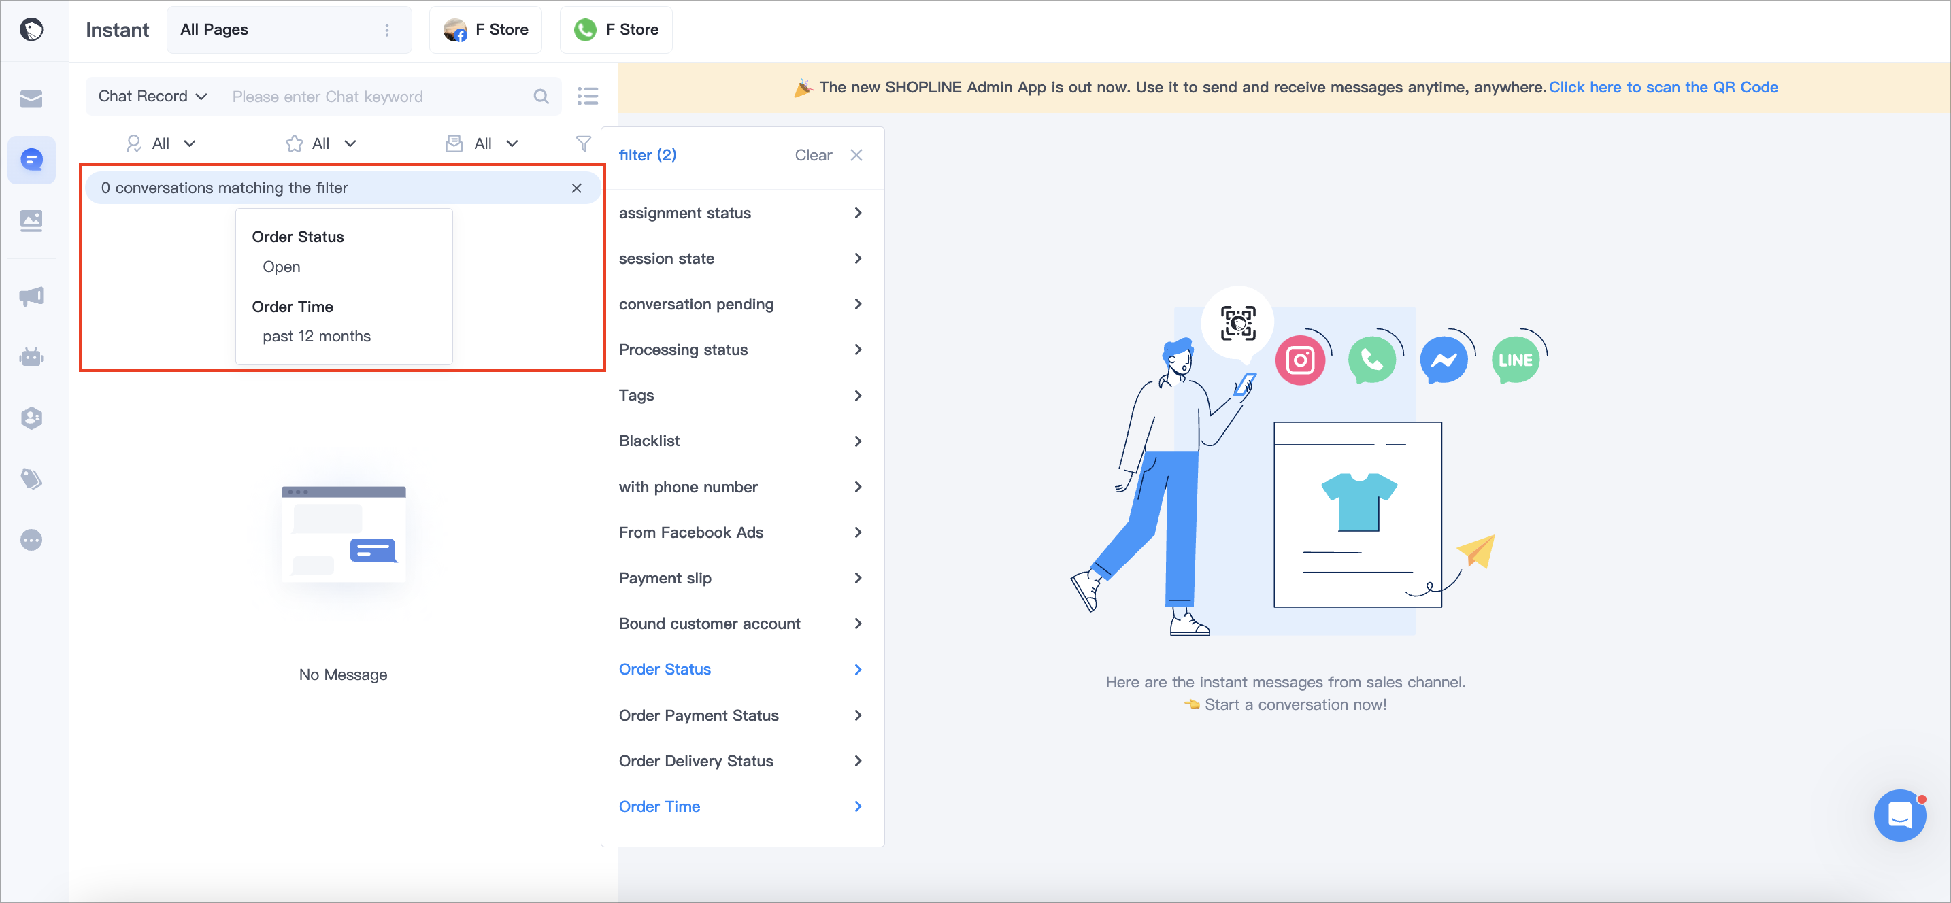Open the tags sidebar icon
1951x903 pixels.
(x=31, y=479)
